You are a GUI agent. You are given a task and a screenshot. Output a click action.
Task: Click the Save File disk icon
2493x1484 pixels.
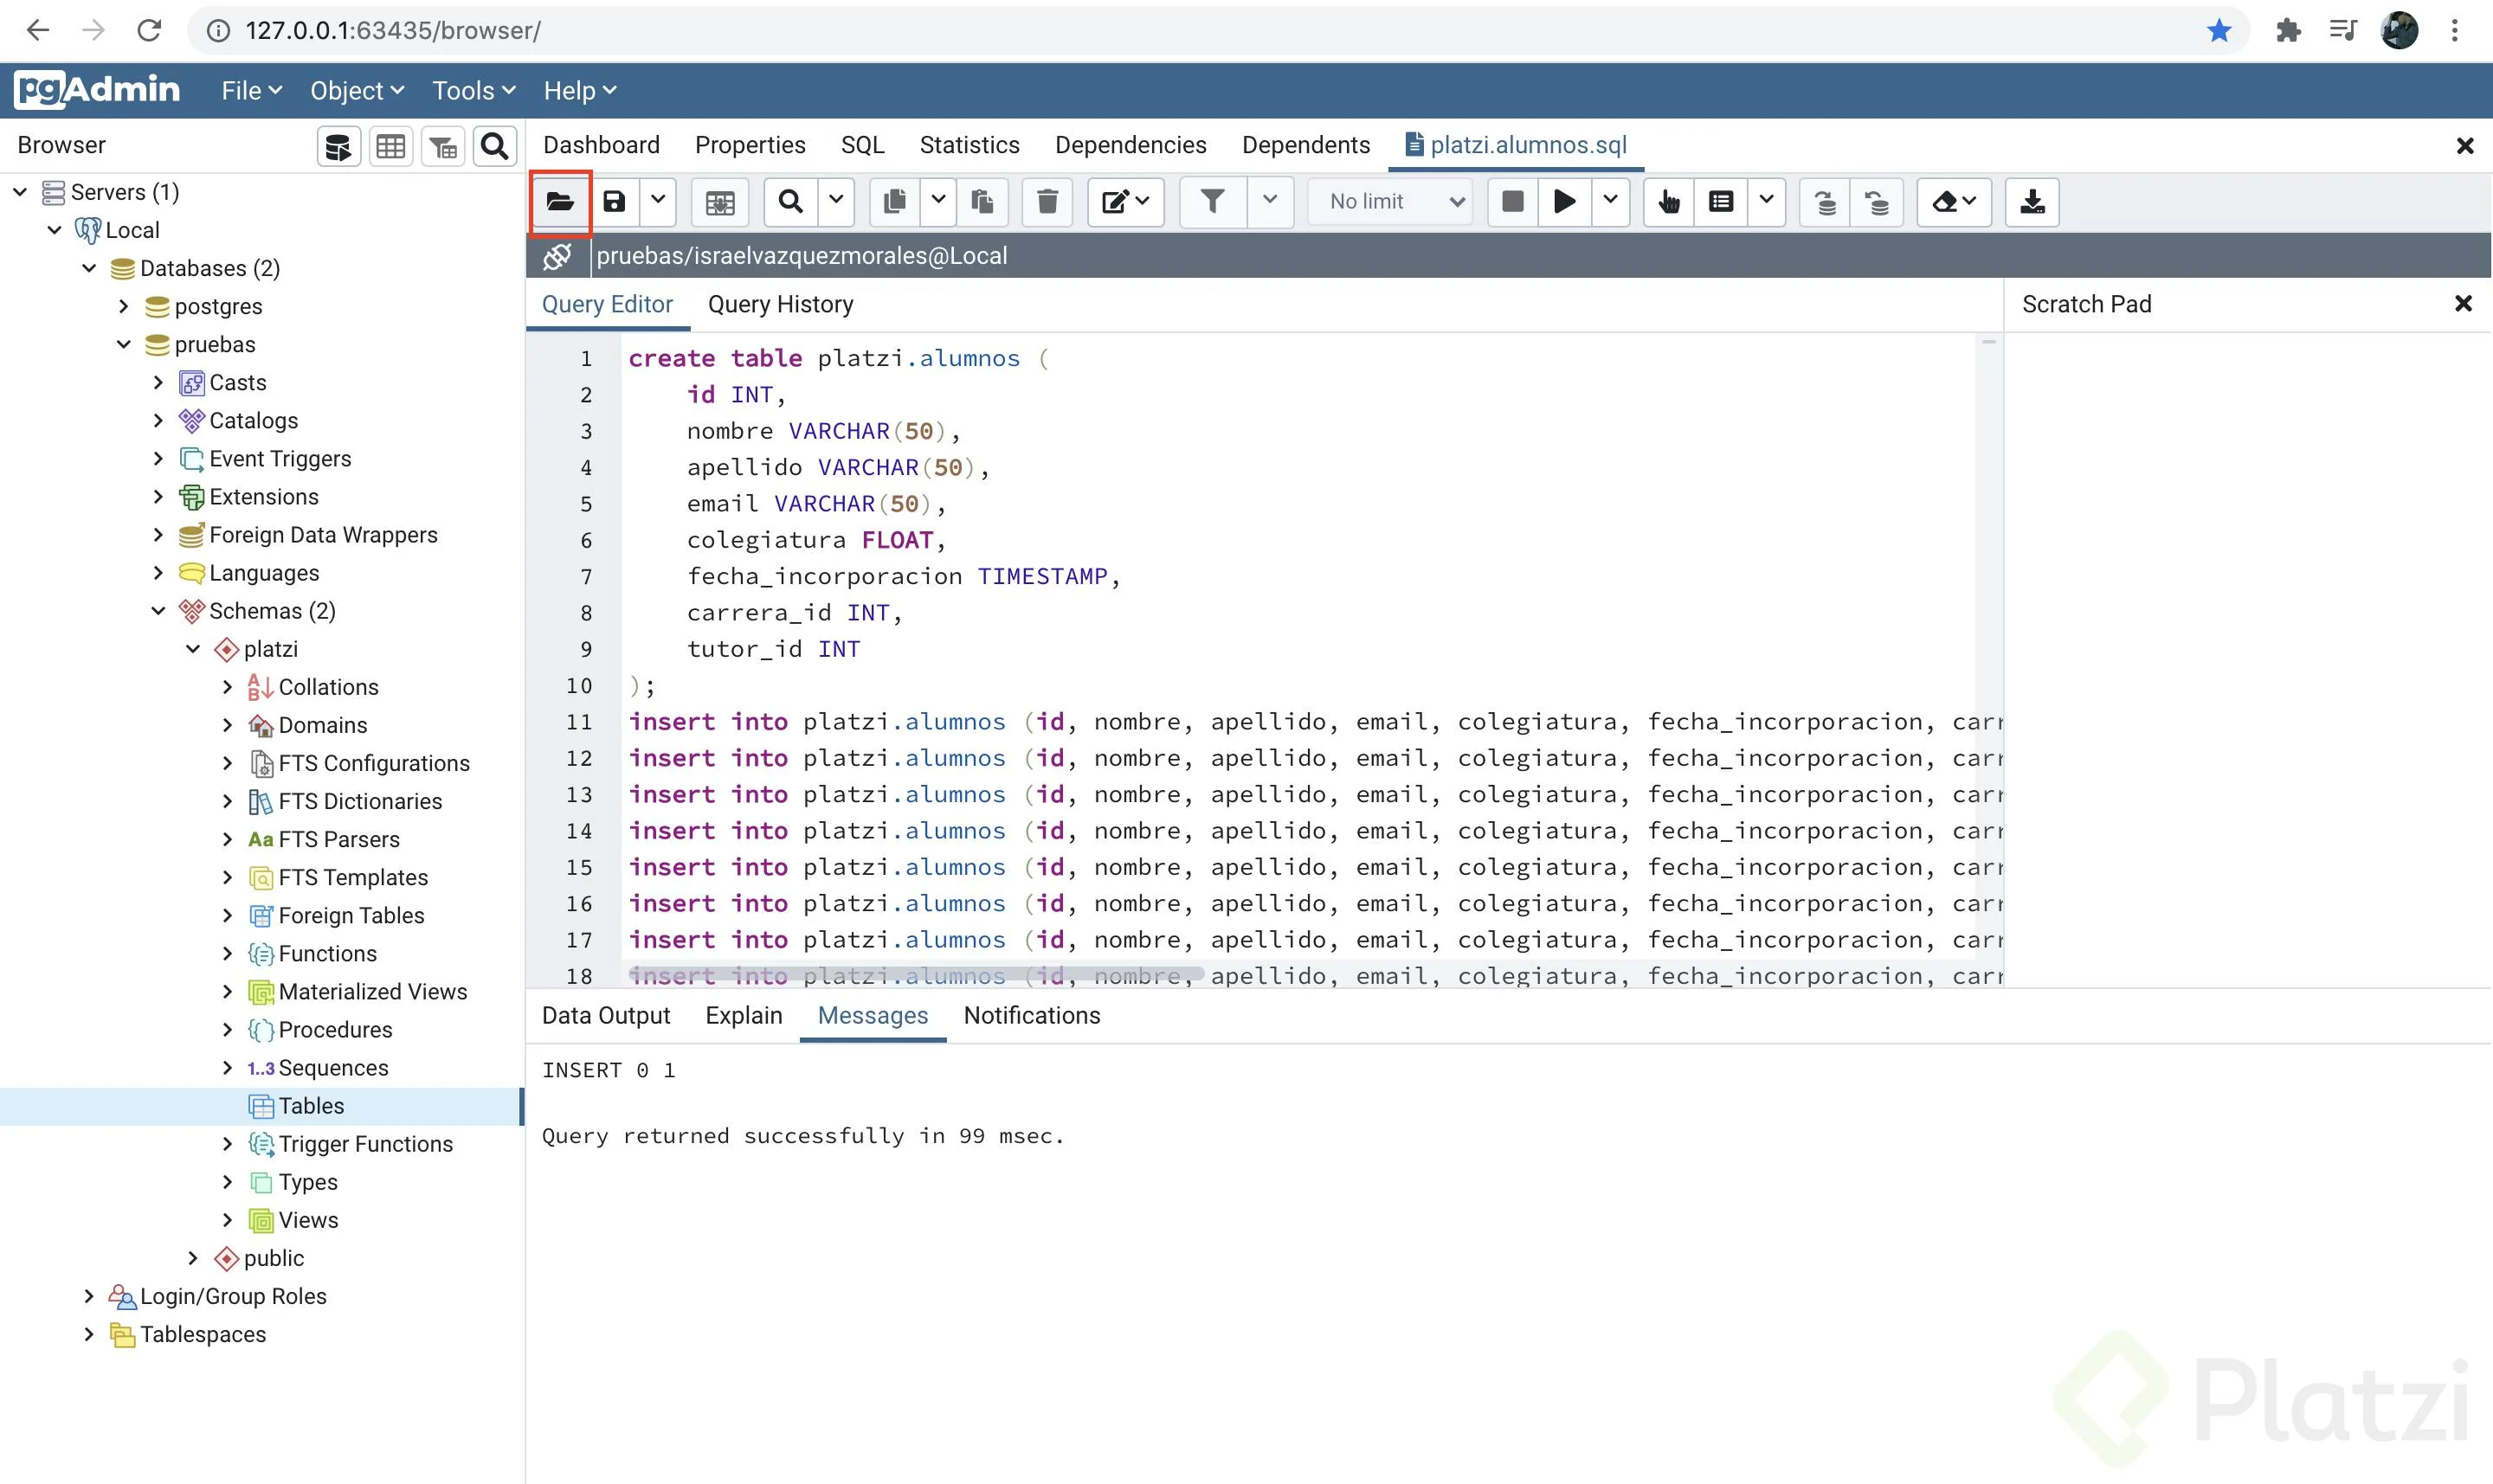615,202
